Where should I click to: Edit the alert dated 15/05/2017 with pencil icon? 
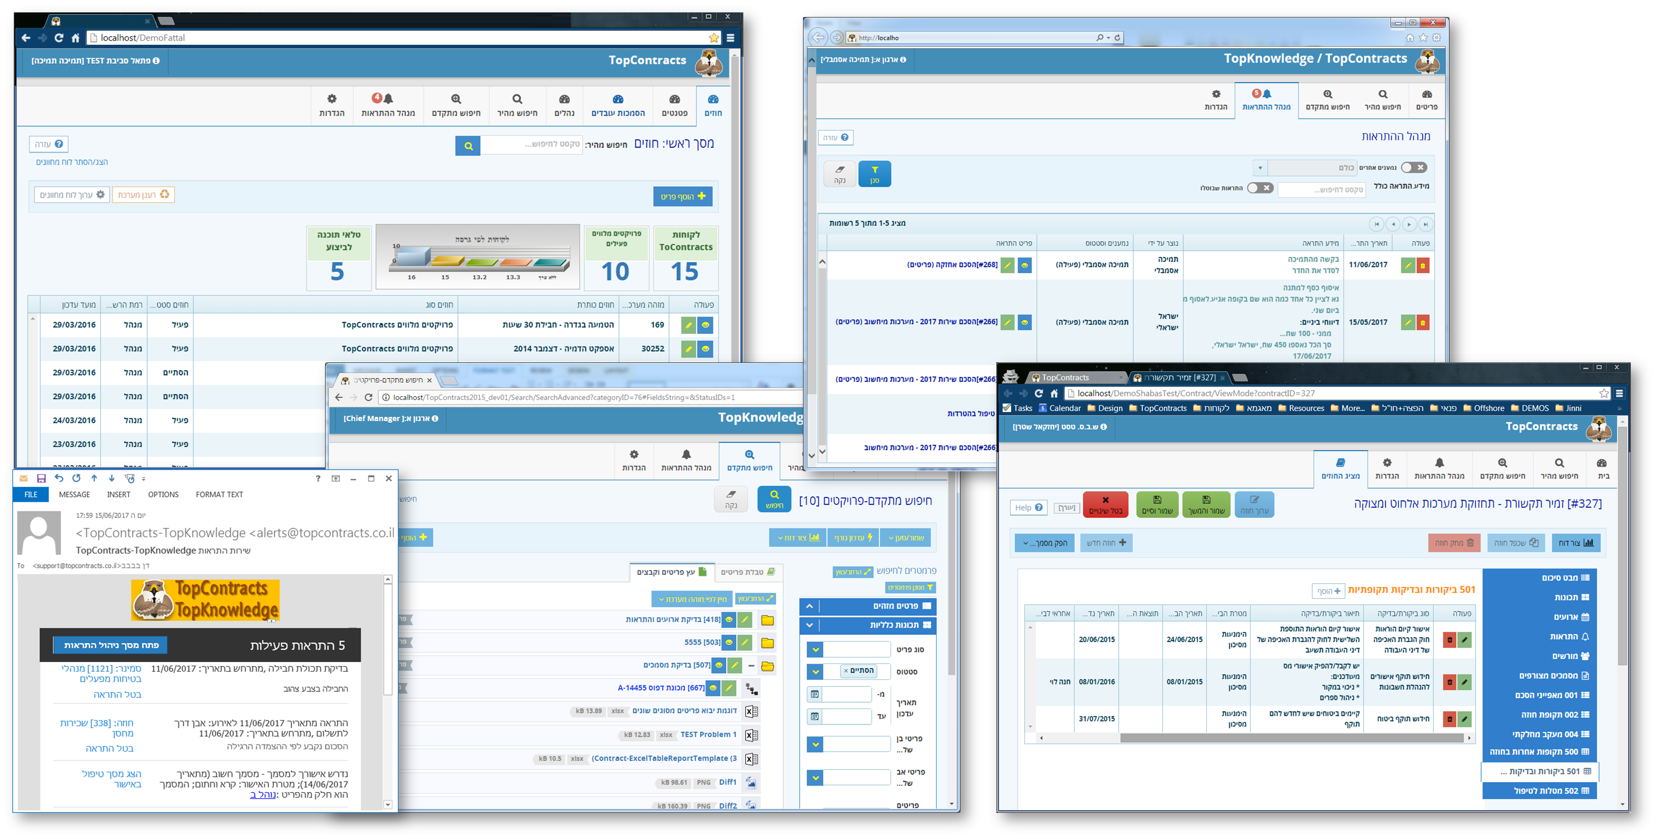pos(1407,322)
